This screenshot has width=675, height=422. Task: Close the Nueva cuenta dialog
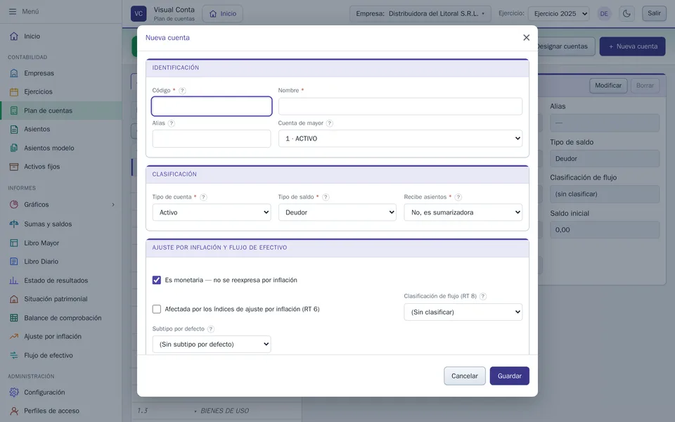(526, 37)
